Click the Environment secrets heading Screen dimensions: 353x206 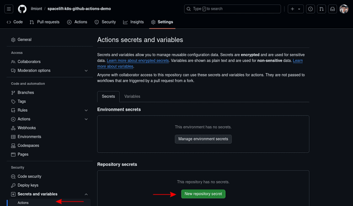click(119, 110)
